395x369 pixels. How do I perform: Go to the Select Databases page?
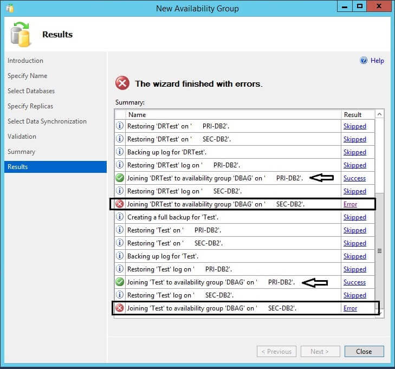(x=31, y=91)
